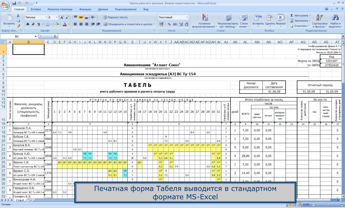
Task: Apply cell borders icon
Action: [x=48, y=24]
